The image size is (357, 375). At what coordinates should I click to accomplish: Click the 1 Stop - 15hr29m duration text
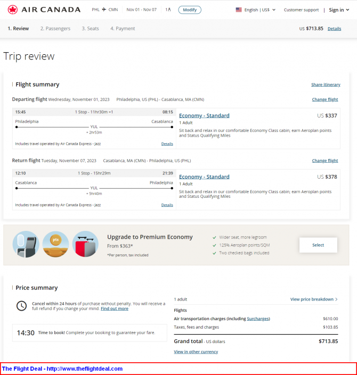pos(94,173)
